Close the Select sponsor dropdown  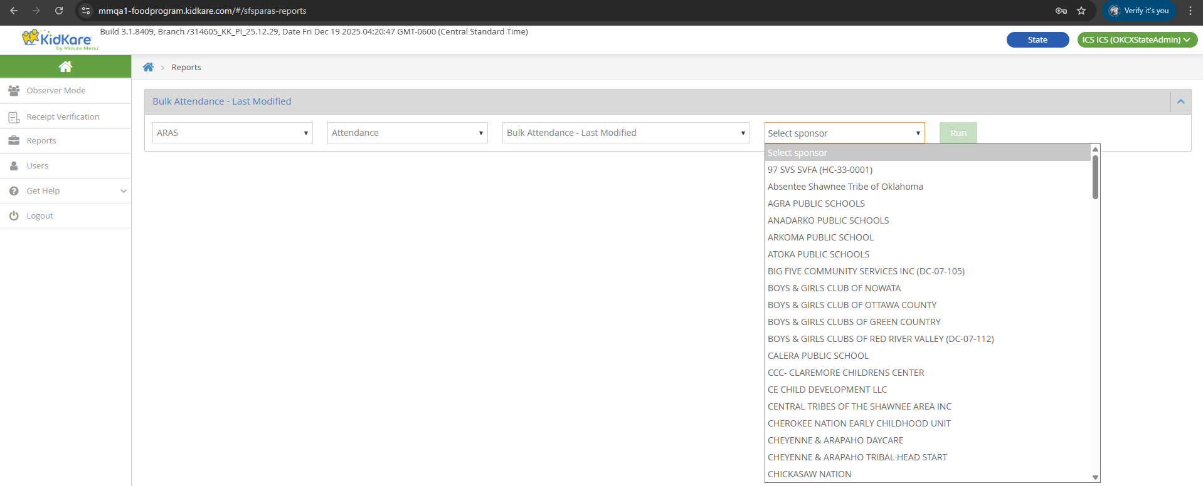pyautogui.click(x=844, y=133)
